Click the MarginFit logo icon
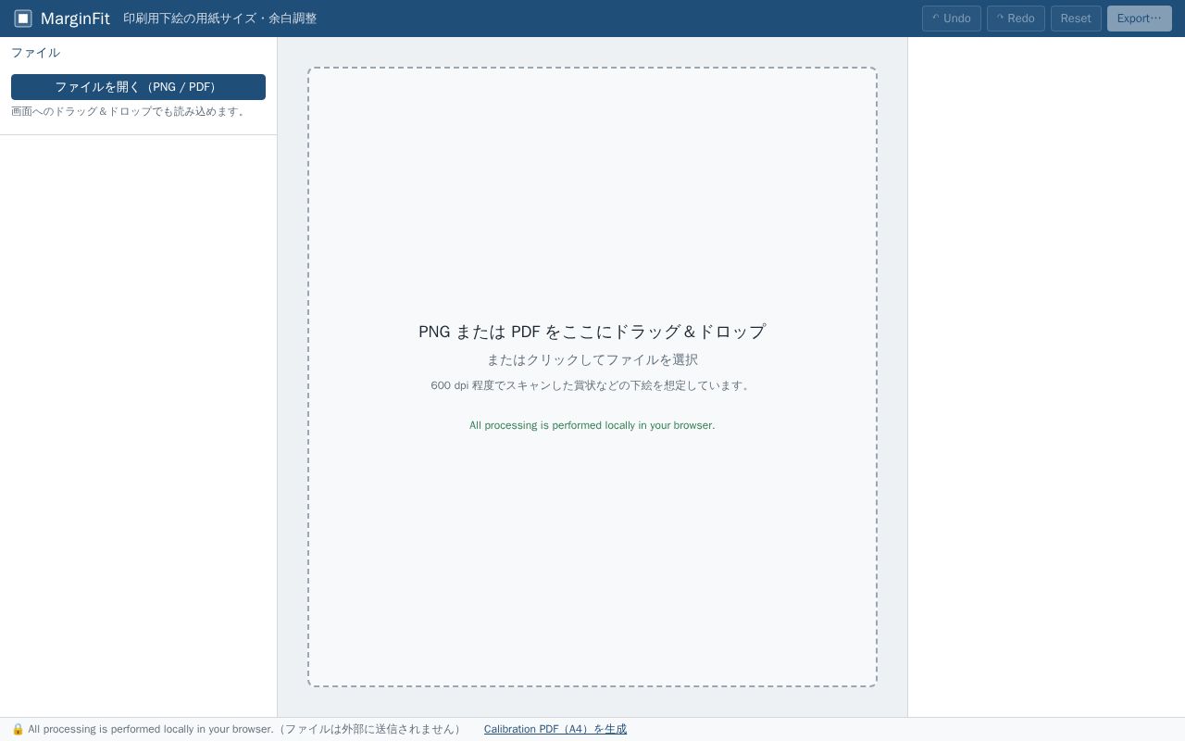Image resolution: width=1185 pixels, height=741 pixels. click(23, 19)
